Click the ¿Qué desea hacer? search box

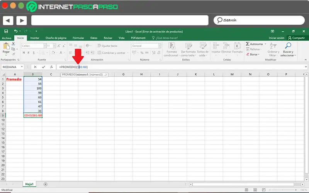pyautogui.click(x=165, y=38)
